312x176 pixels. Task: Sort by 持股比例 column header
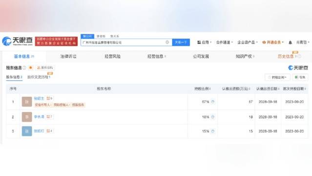(202, 88)
